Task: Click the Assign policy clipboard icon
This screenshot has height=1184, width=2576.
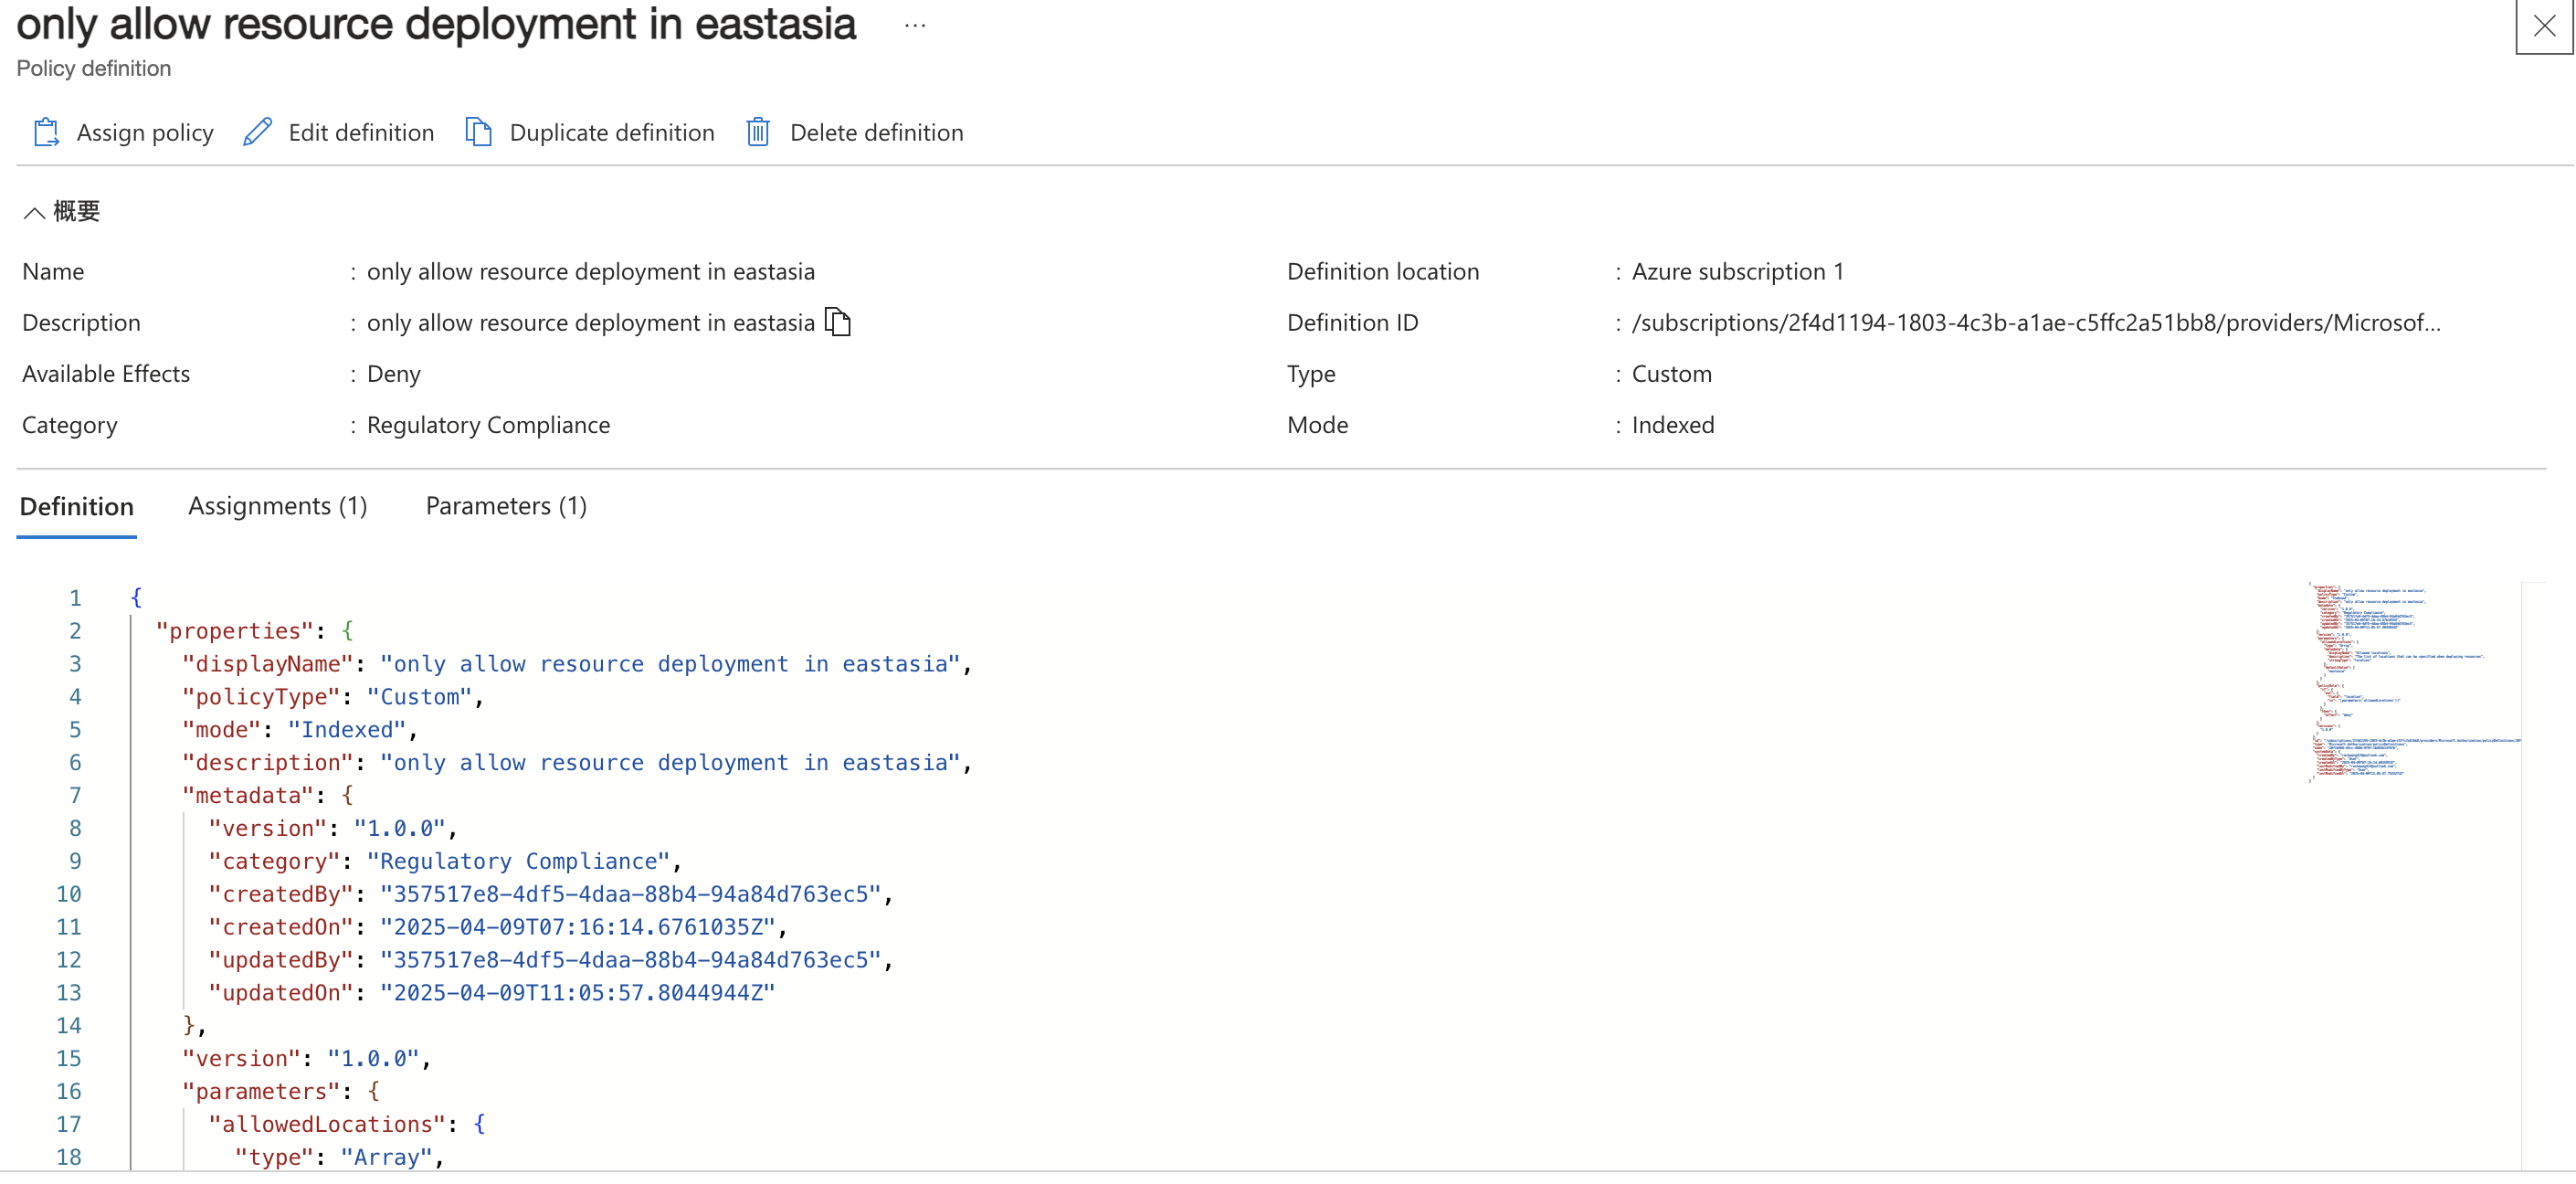Action: [x=46, y=132]
